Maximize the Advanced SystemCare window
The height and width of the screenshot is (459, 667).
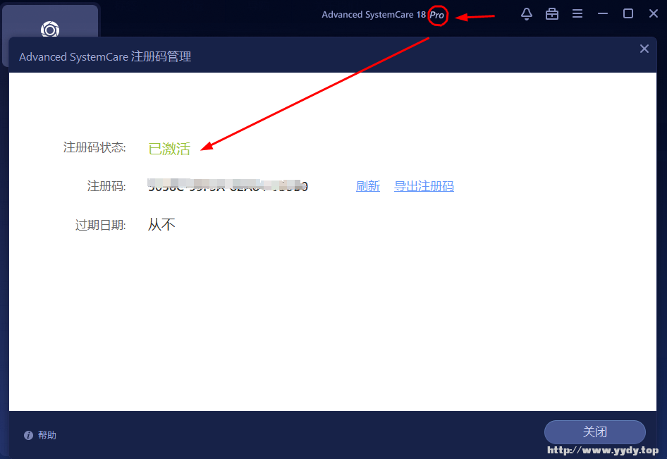click(628, 14)
